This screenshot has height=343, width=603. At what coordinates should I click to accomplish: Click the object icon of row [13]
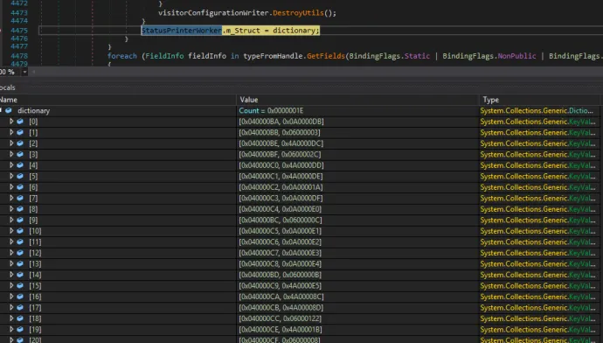(x=20, y=263)
